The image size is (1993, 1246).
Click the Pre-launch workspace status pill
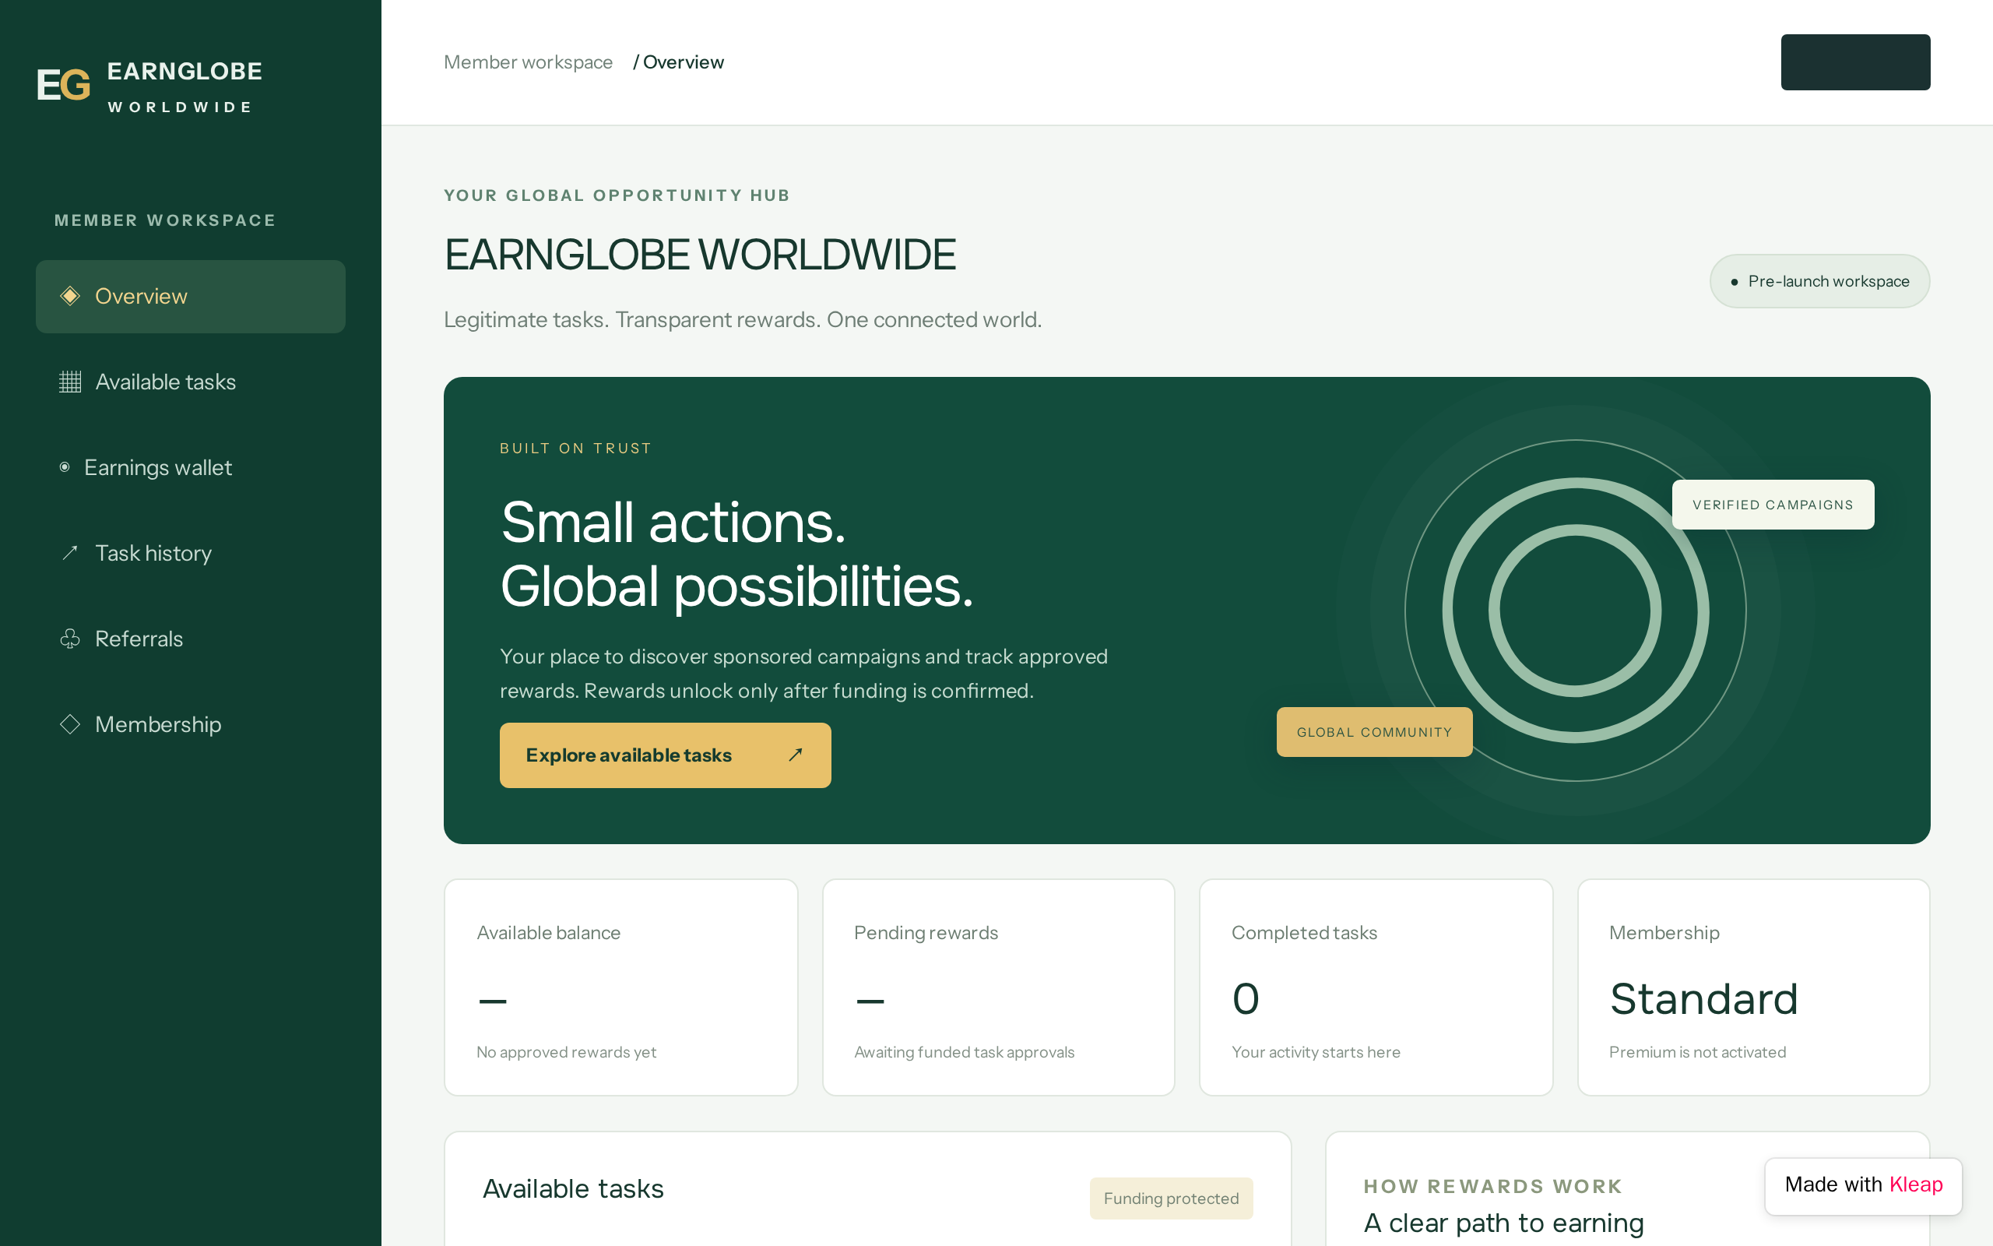[x=1819, y=281]
